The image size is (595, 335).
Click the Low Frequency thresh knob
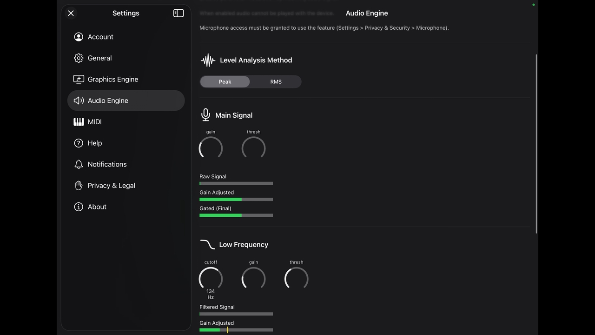296,279
